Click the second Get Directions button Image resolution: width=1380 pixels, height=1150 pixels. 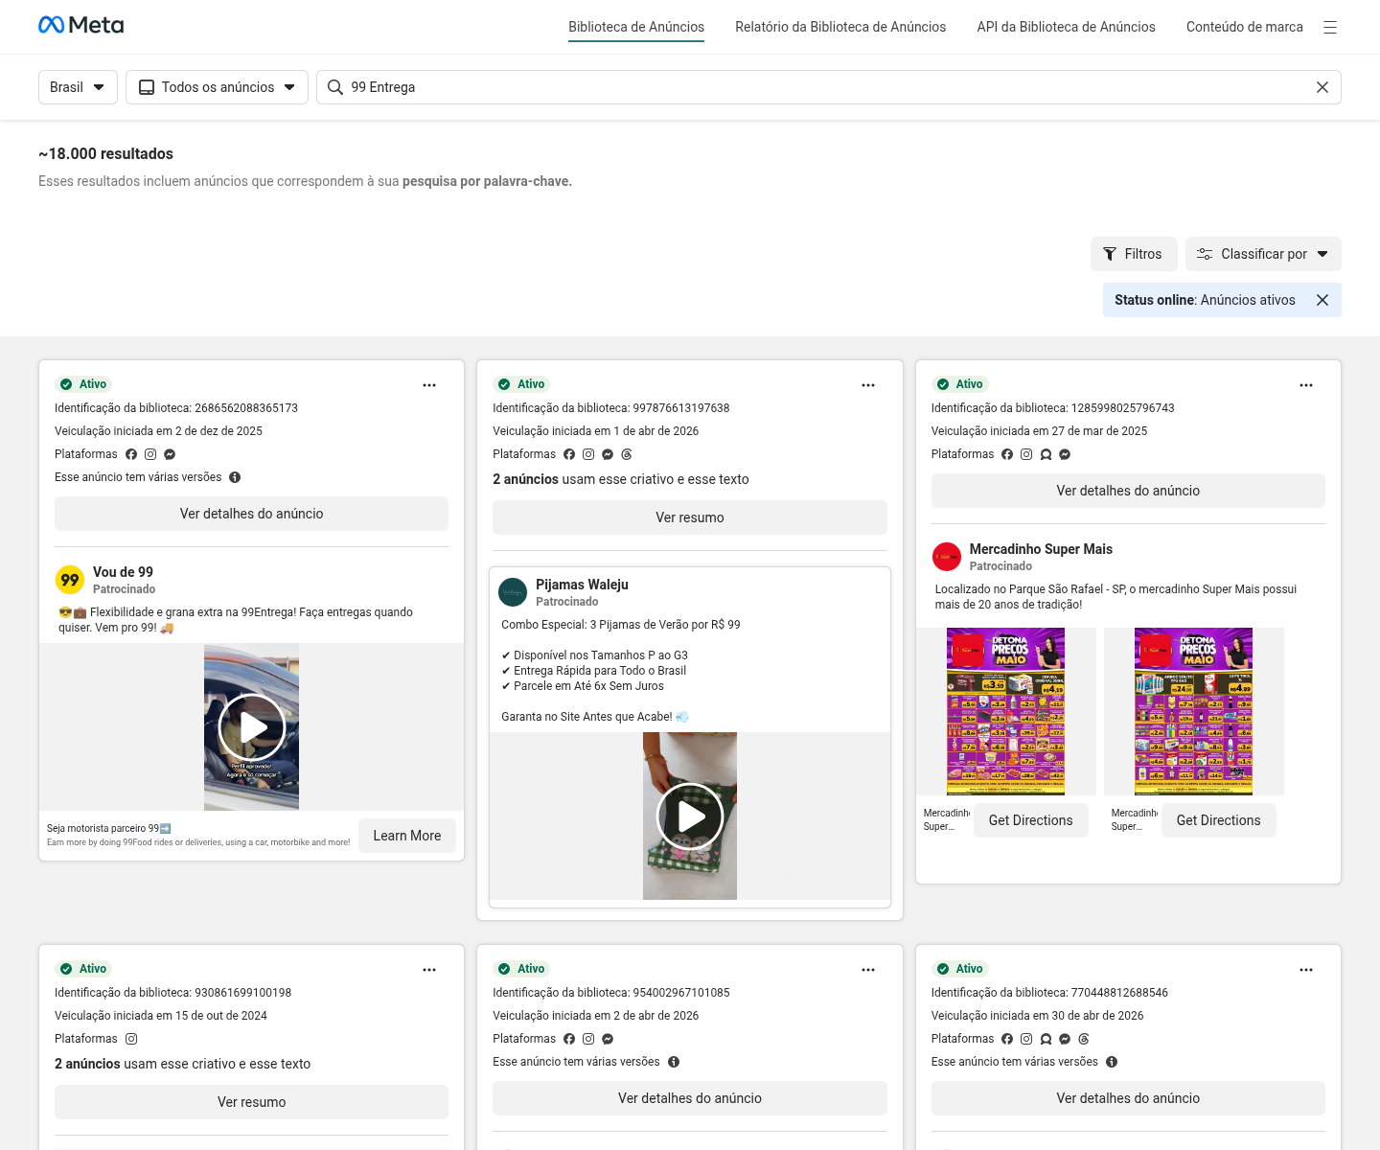[x=1219, y=820]
